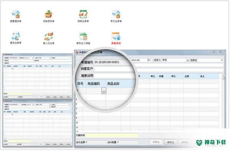Viewport: 230px width, 151px height.
Task: Click the 单价 column header
Action: 174,76
